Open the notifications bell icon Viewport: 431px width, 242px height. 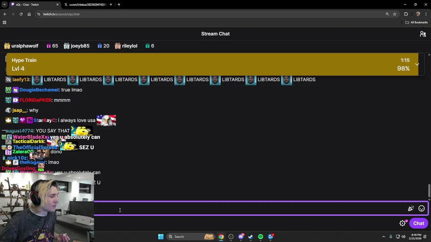(426, 237)
